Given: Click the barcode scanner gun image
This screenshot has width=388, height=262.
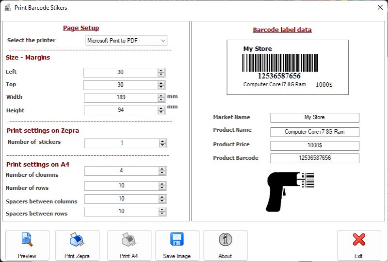Looking at the screenshot, I should pyautogui.click(x=290, y=192).
